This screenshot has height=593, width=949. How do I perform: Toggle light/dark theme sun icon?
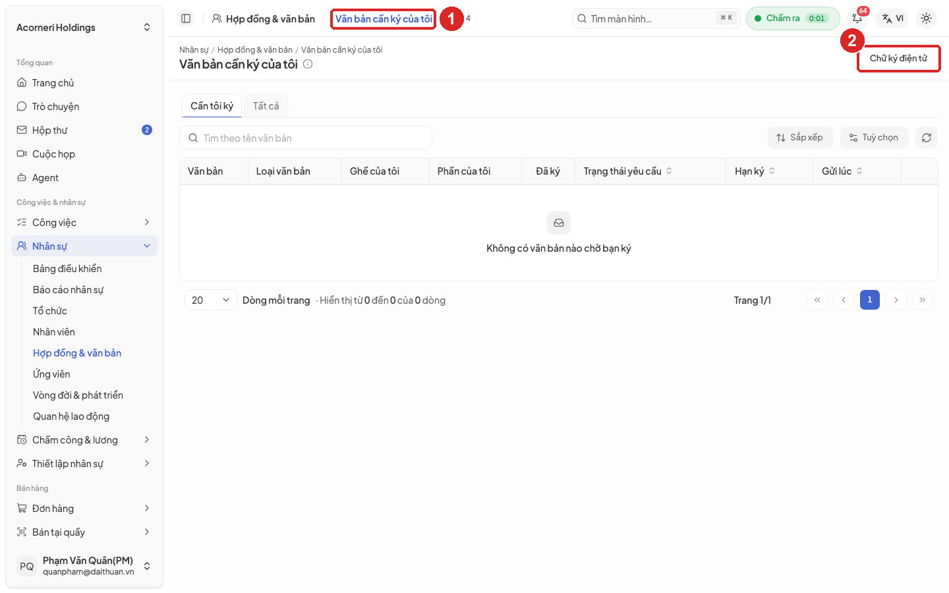tap(926, 18)
